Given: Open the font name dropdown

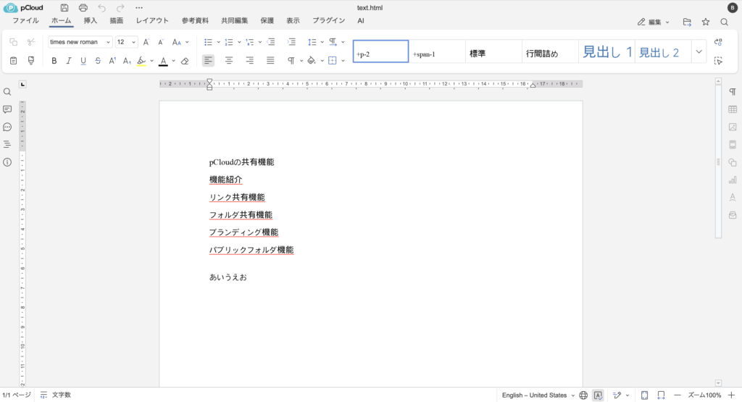Looking at the screenshot, I should (80, 42).
